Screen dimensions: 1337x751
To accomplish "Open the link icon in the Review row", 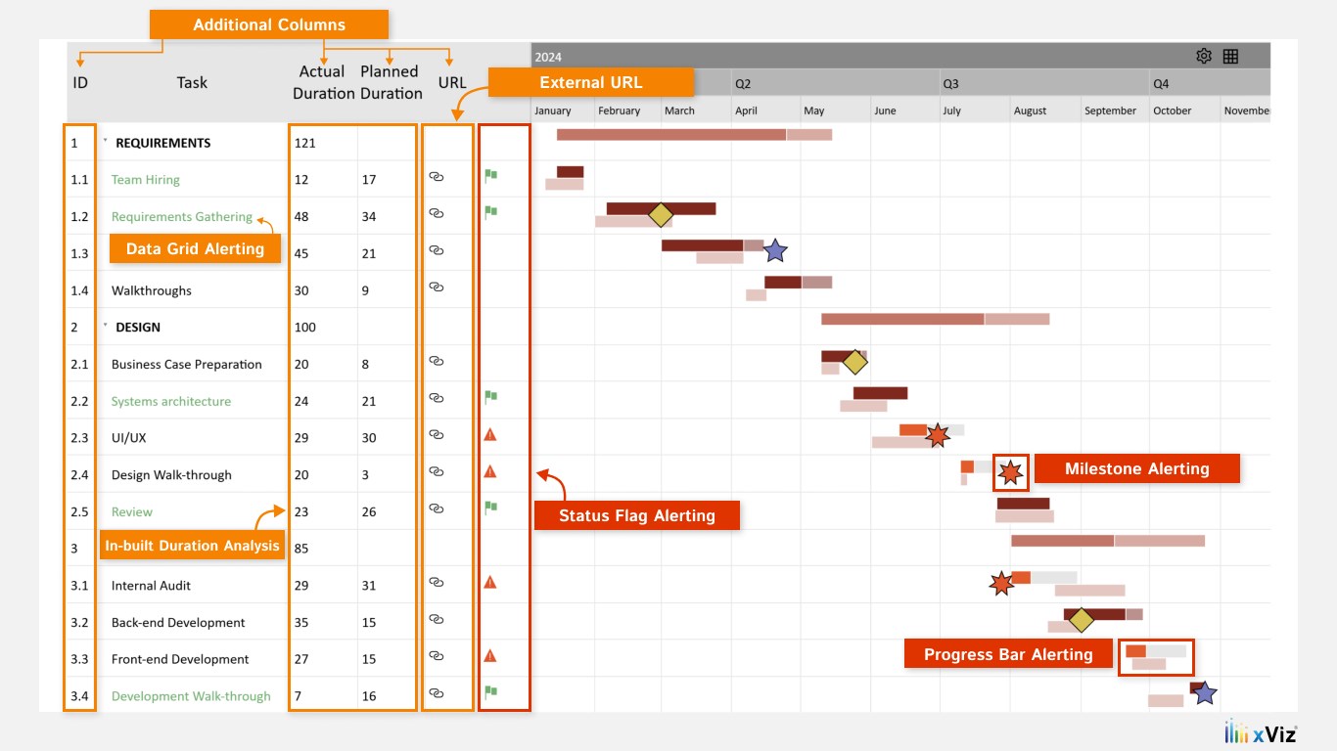I will click(x=437, y=508).
